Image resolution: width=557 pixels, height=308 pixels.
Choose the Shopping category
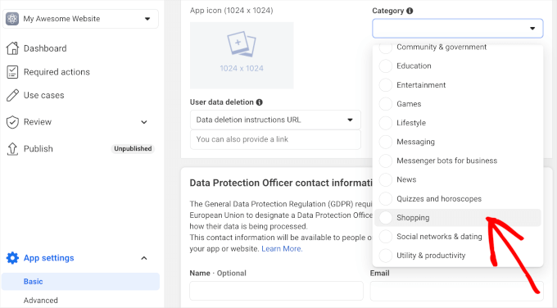(x=458, y=217)
